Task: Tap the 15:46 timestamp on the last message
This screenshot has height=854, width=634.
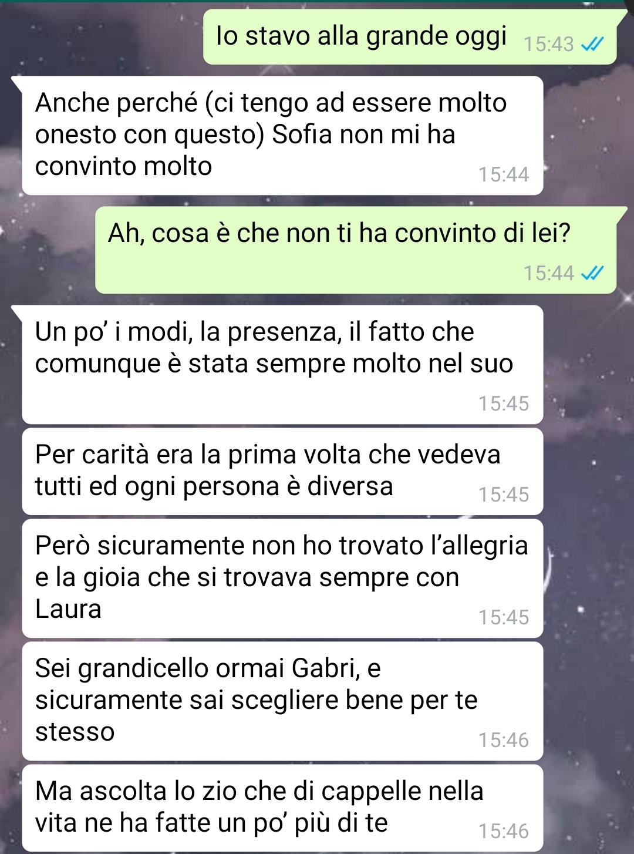Action: click(x=504, y=832)
